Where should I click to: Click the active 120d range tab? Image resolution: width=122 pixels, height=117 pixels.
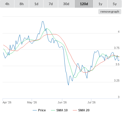point(84,4)
